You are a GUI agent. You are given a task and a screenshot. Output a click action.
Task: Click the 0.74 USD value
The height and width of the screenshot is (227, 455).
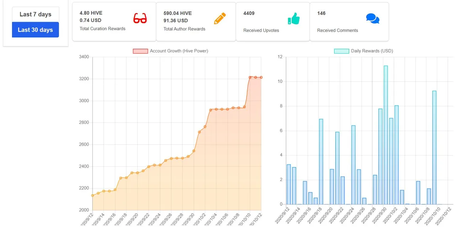tap(90, 21)
